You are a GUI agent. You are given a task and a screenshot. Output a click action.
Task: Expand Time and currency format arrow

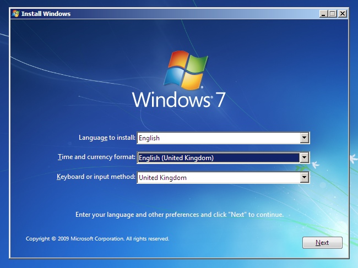coord(305,157)
